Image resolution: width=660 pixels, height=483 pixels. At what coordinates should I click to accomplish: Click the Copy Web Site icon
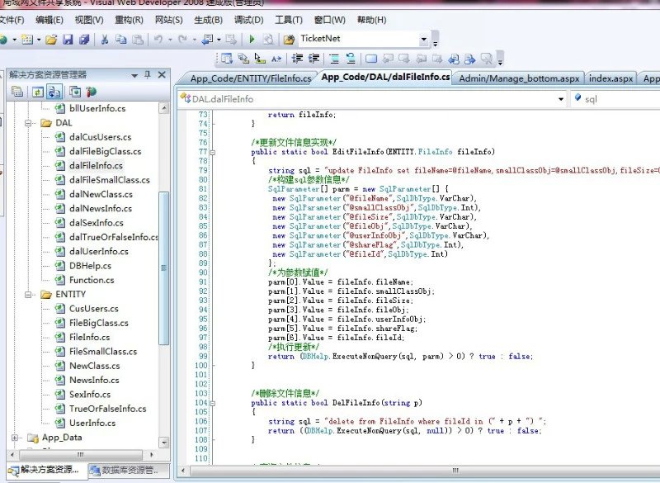click(x=75, y=92)
